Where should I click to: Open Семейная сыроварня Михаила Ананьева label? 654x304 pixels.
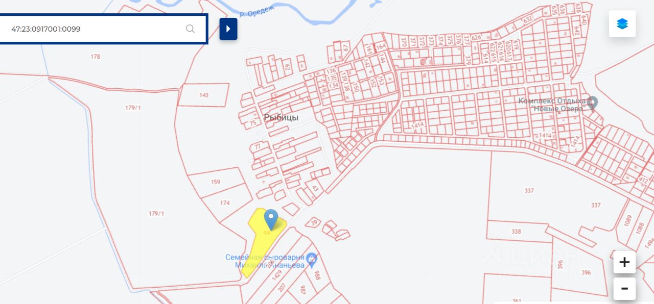(265, 261)
